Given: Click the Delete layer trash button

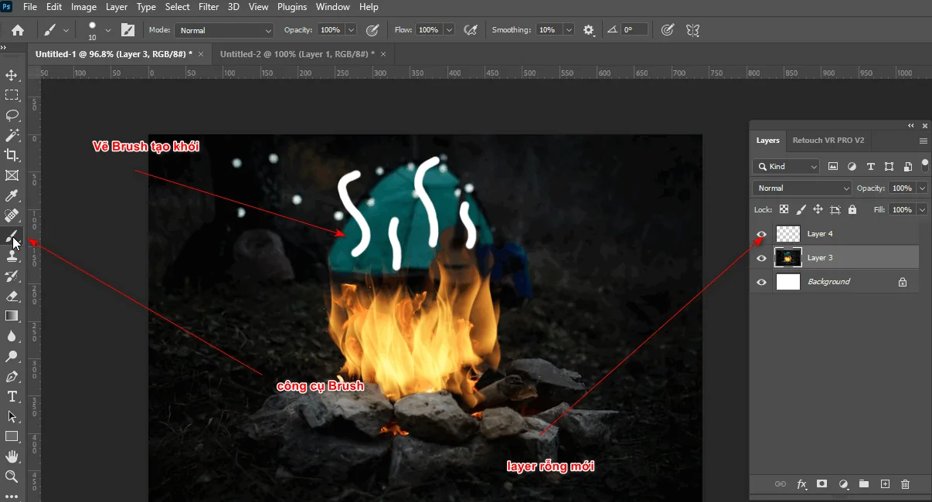Looking at the screenshot, I should [905, 484].
